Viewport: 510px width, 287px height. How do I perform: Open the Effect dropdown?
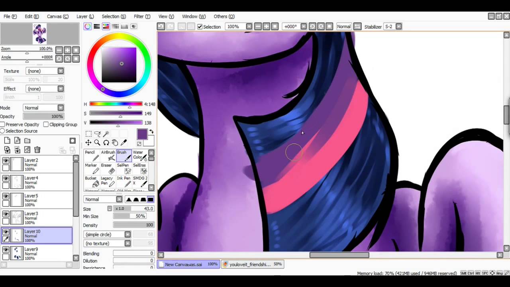click(45, 88)
